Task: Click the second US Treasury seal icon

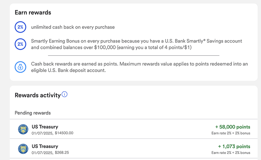Action: coord(23,149)
